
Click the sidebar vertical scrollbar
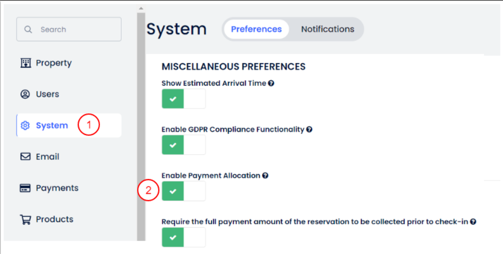pyautogui.click(x=141, y=125)
